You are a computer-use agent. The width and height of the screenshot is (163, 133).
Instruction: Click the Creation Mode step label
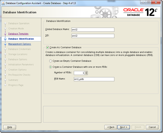tap(16, 28)
